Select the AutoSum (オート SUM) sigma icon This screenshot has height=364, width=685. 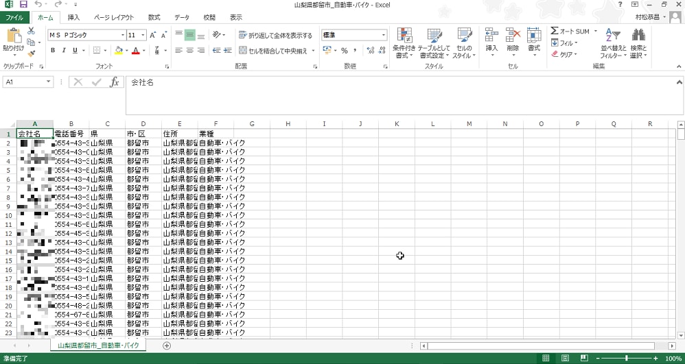(x=555, y=32)
